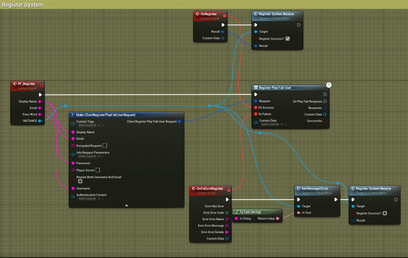Select the Register System comment box title
Image resolution: width=408 pixels, height=258 pixels.
point(23,5)
